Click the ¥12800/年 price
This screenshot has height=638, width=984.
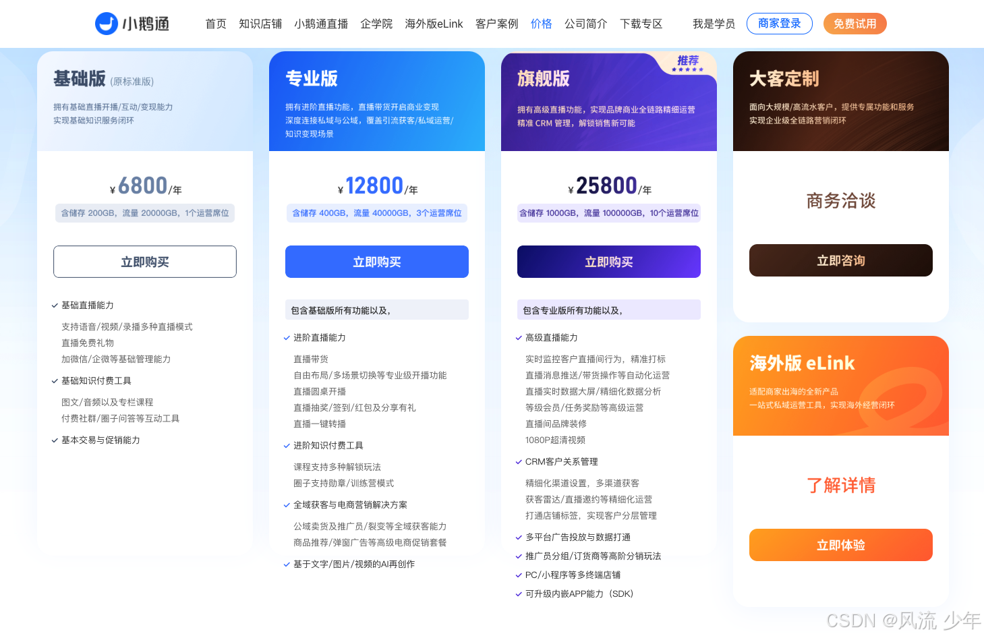click(x=378, y=186)
